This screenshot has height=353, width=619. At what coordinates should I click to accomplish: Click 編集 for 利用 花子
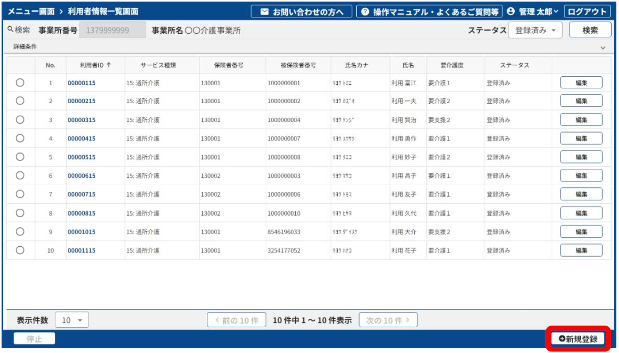[x=581, y=250]
